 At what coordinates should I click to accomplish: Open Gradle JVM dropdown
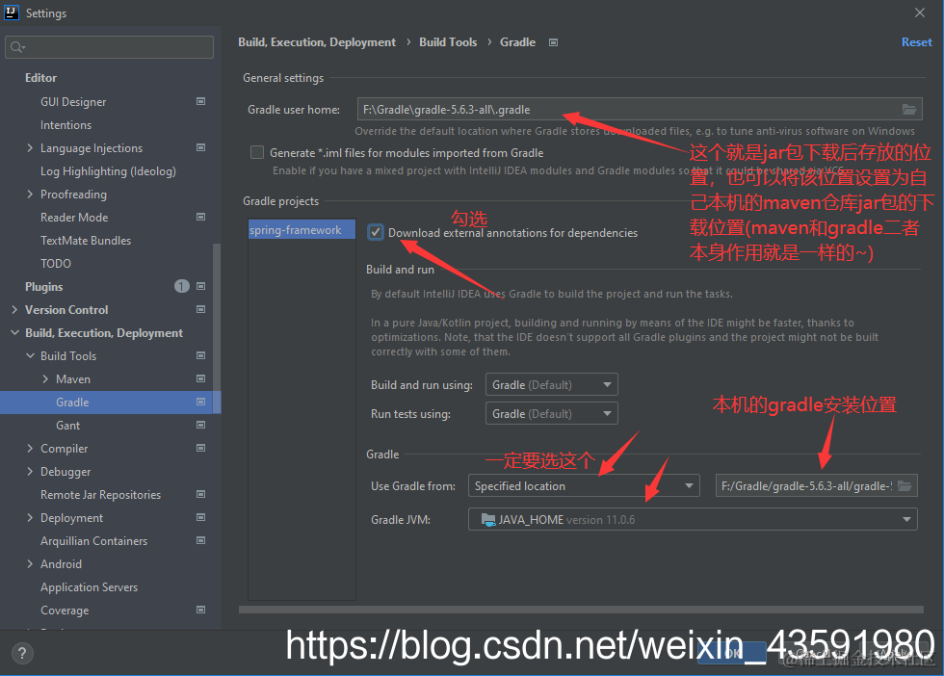click(693, 519)
